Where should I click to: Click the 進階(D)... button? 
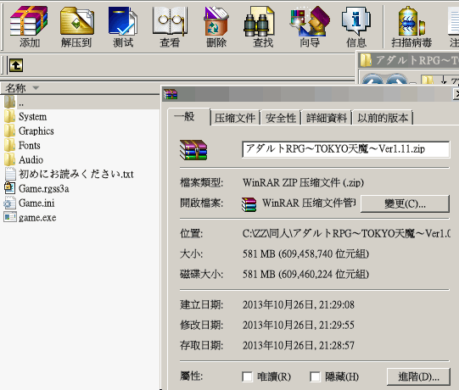(x=418, y=376)
